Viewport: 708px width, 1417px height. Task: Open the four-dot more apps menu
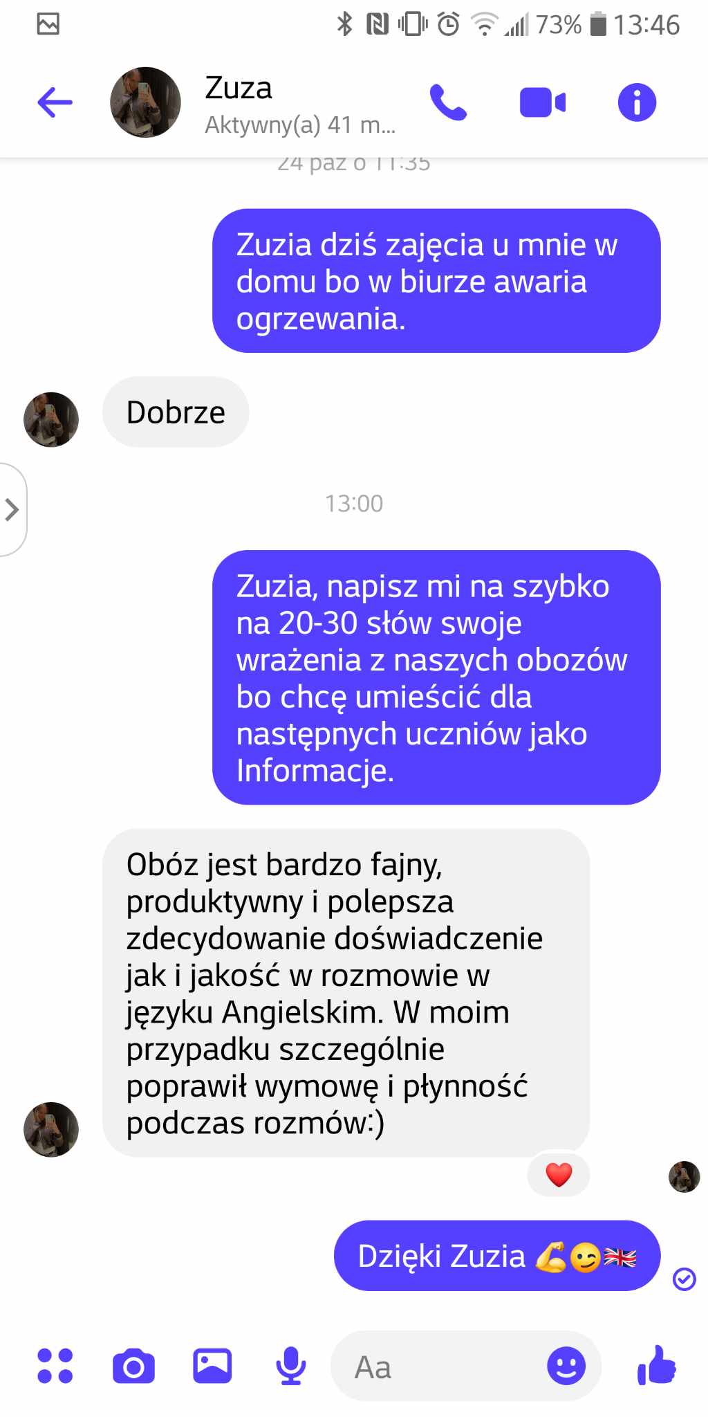55,1366
